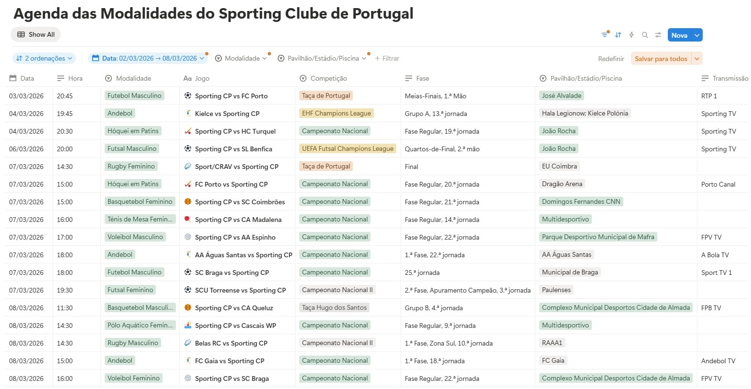Add a filter with the Filtrar button

click(x=387, y=58)
